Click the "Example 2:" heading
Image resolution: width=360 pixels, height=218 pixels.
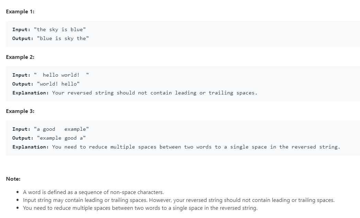(20, 57)
